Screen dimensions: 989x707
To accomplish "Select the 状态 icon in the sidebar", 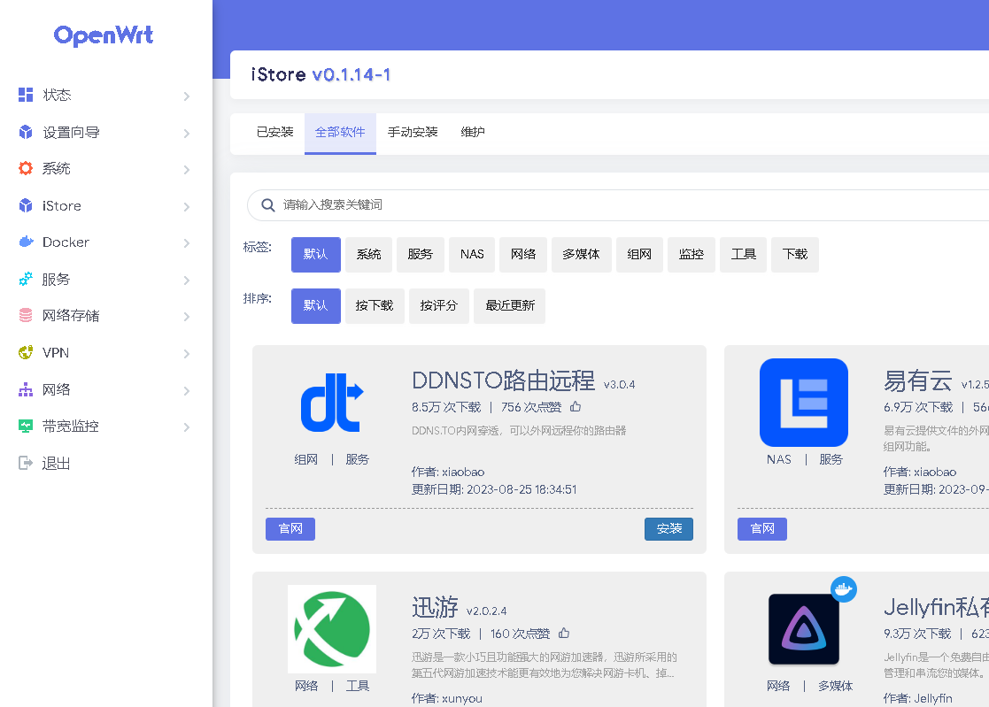I will pyautogui.click(x=26, y=95).
